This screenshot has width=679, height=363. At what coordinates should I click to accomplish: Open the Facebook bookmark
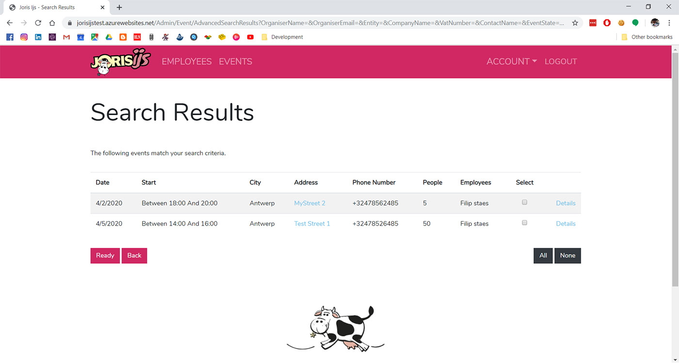10,37
